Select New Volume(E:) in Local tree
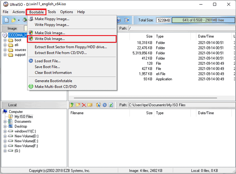 26,141
